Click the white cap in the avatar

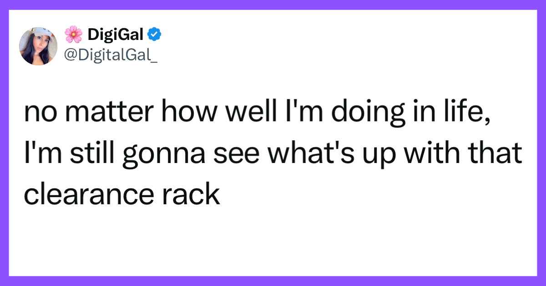point(39,33)
